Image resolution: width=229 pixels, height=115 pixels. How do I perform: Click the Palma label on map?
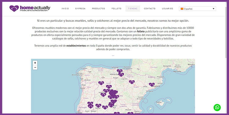tap(159, 102)
